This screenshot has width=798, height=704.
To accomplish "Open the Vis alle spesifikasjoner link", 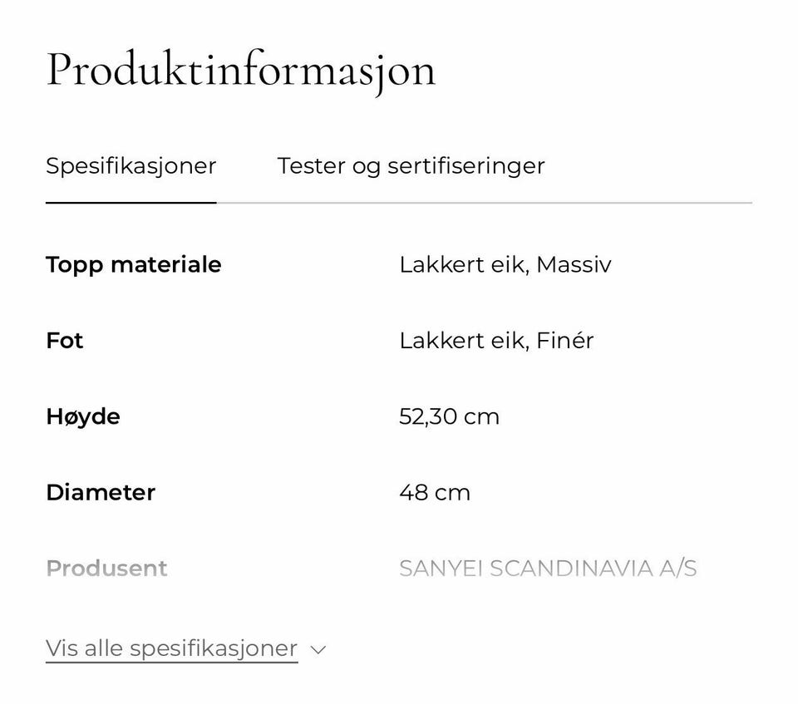I will click(171, 648).
